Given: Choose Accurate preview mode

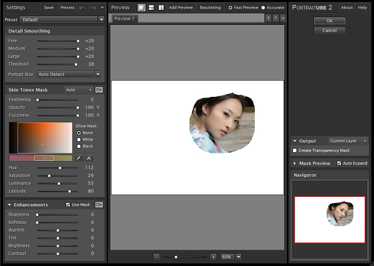Looking at the screenshot, I should tap(263, 7).
